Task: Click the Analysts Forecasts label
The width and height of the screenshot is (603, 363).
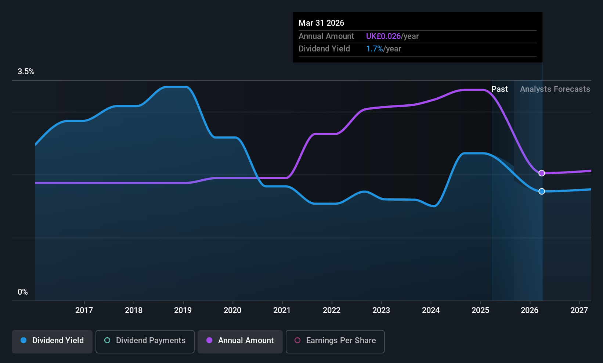Action: 555,89
